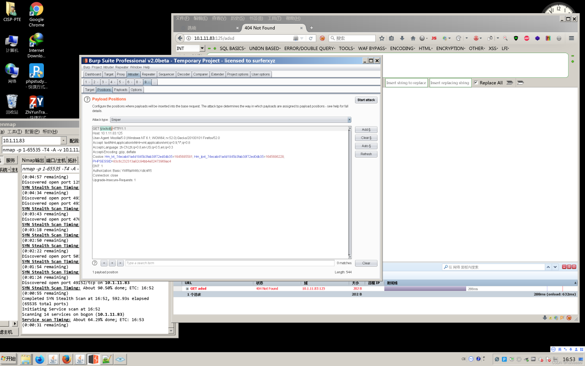Viewport: 585px width, 366px height.
Task: Open the Firefox hamburger menu
Action: click(x=572, y=38)
